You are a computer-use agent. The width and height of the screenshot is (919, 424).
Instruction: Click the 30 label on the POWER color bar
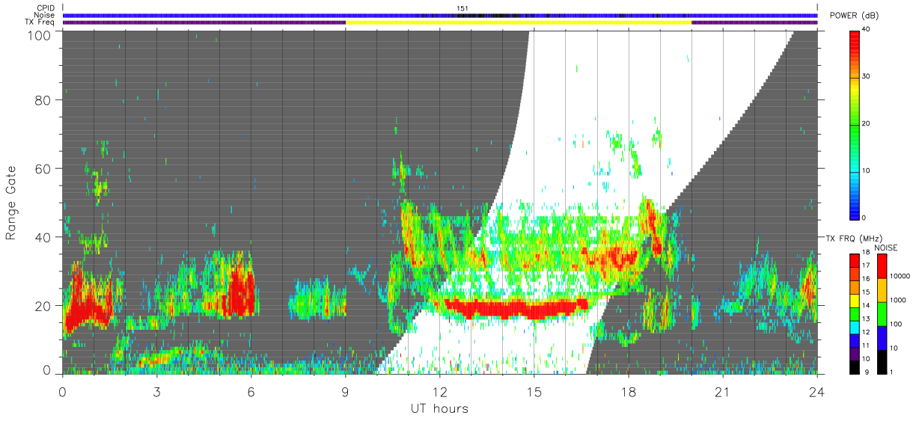coord(866,77)
